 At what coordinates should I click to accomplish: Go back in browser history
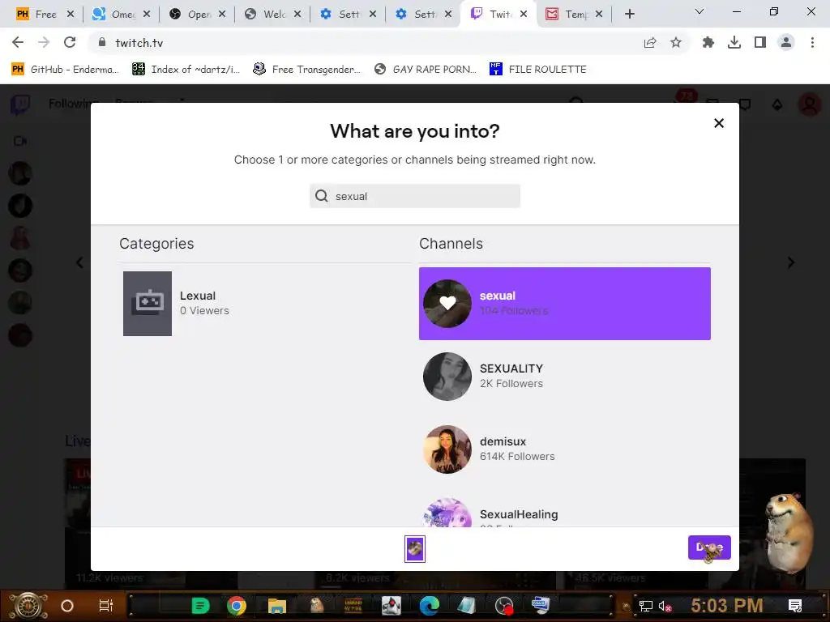click(x=18, y=42)
